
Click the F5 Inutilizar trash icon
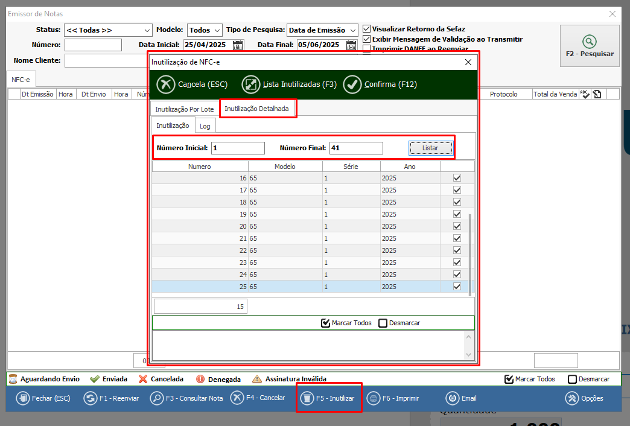307,398
